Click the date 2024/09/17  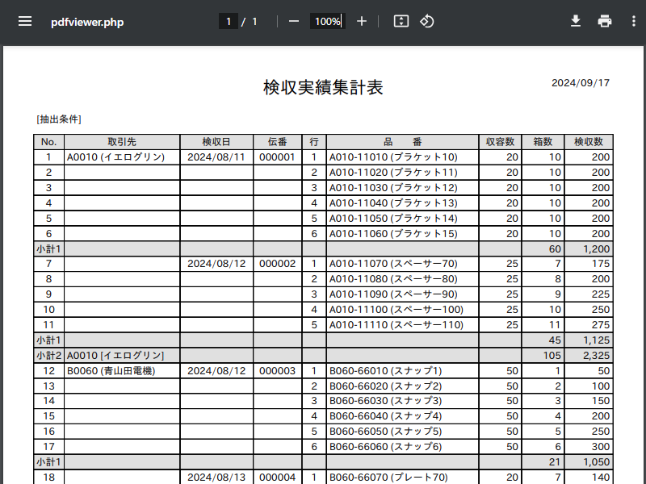[x=581, y=83]
